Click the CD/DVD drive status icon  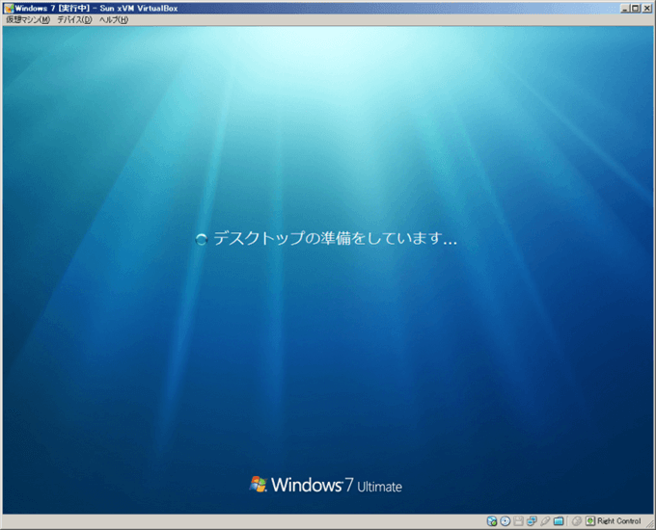click(x=506, y=521)
